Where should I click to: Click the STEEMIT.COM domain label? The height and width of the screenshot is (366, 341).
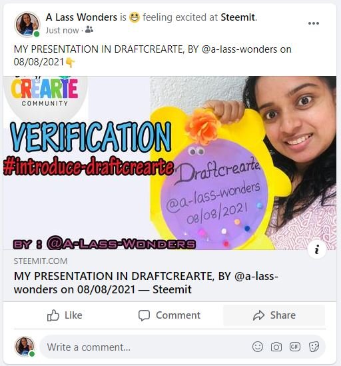41,261
